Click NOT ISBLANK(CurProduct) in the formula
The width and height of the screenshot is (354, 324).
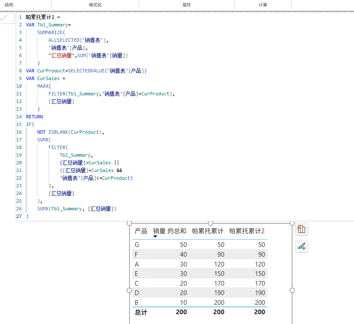pyautogui.click(x=69, y=132)
